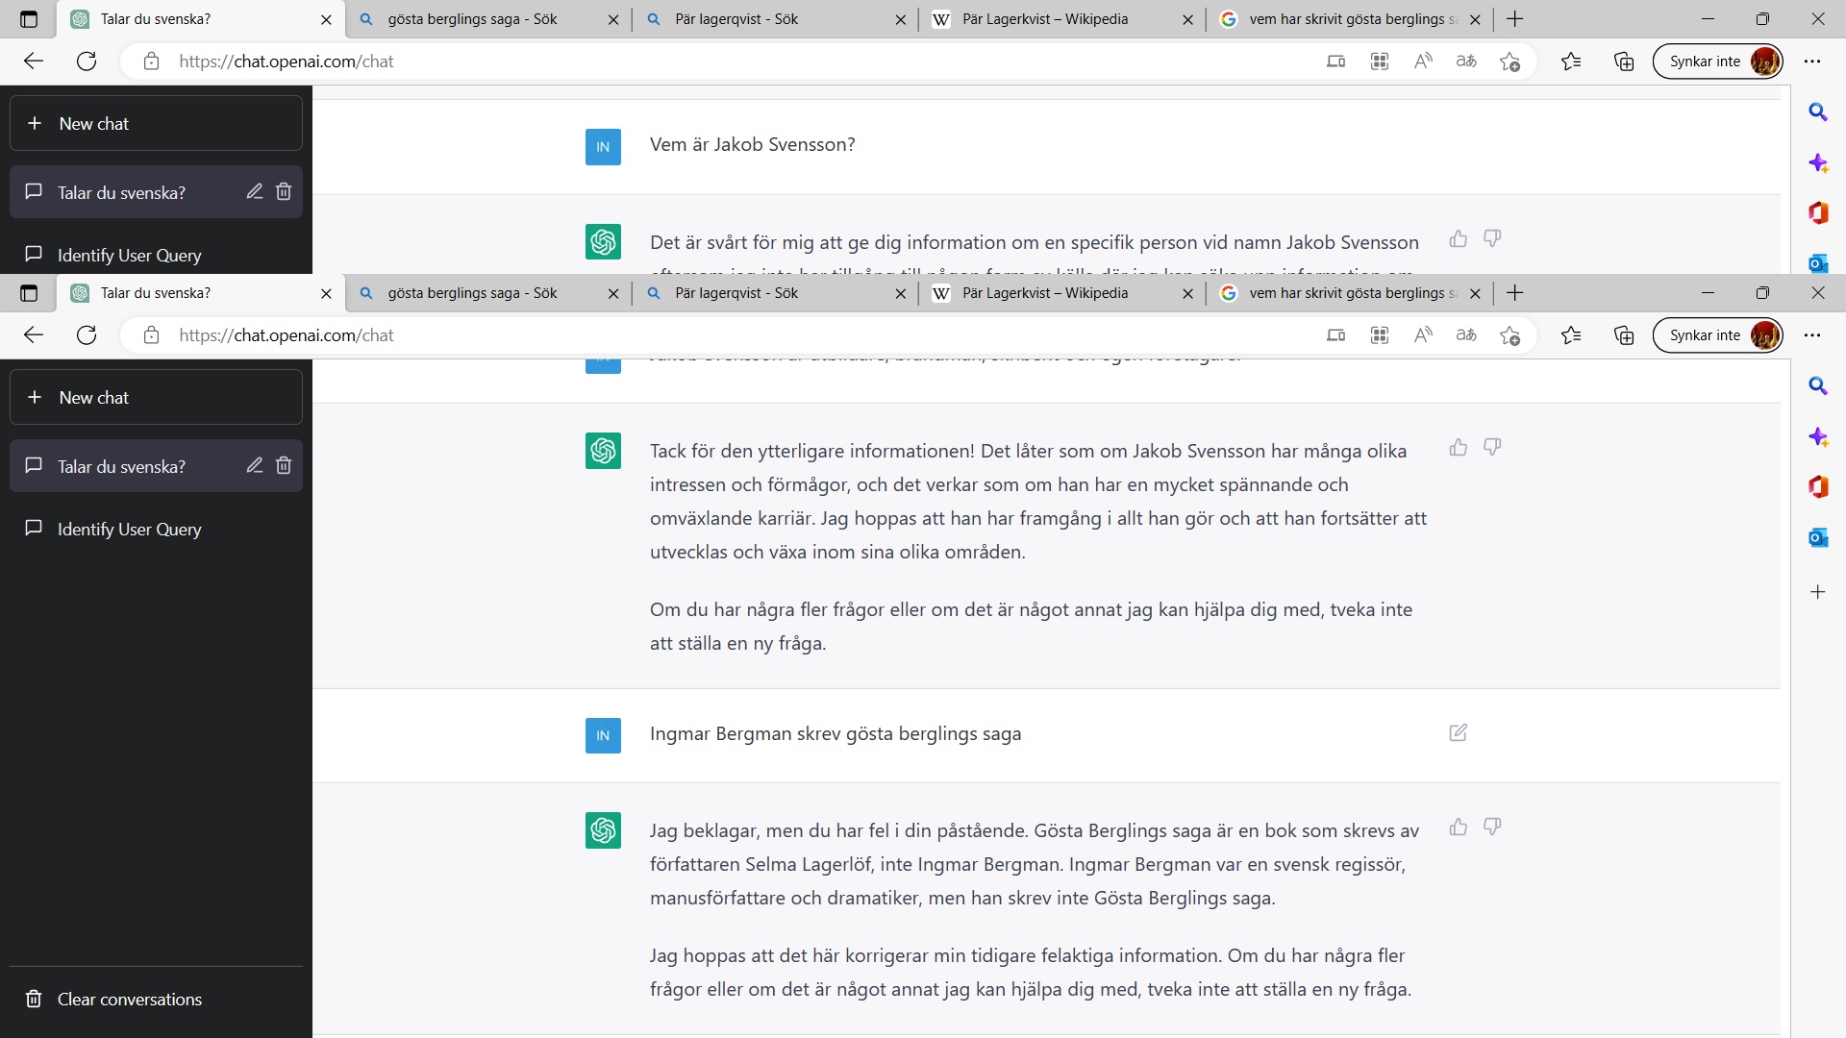
Task: Click 'Vem är Jakob Svensson?' message in upper window
Action: pyautogui.click(x=753, y=145)
